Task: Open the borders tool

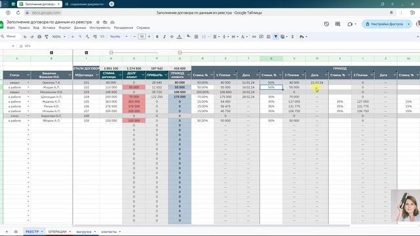Action: coord(196,37)
